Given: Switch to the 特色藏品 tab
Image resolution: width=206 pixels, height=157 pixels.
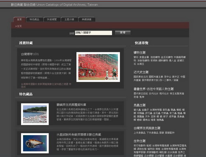Looking at the screenshot, I should point(34,19).
